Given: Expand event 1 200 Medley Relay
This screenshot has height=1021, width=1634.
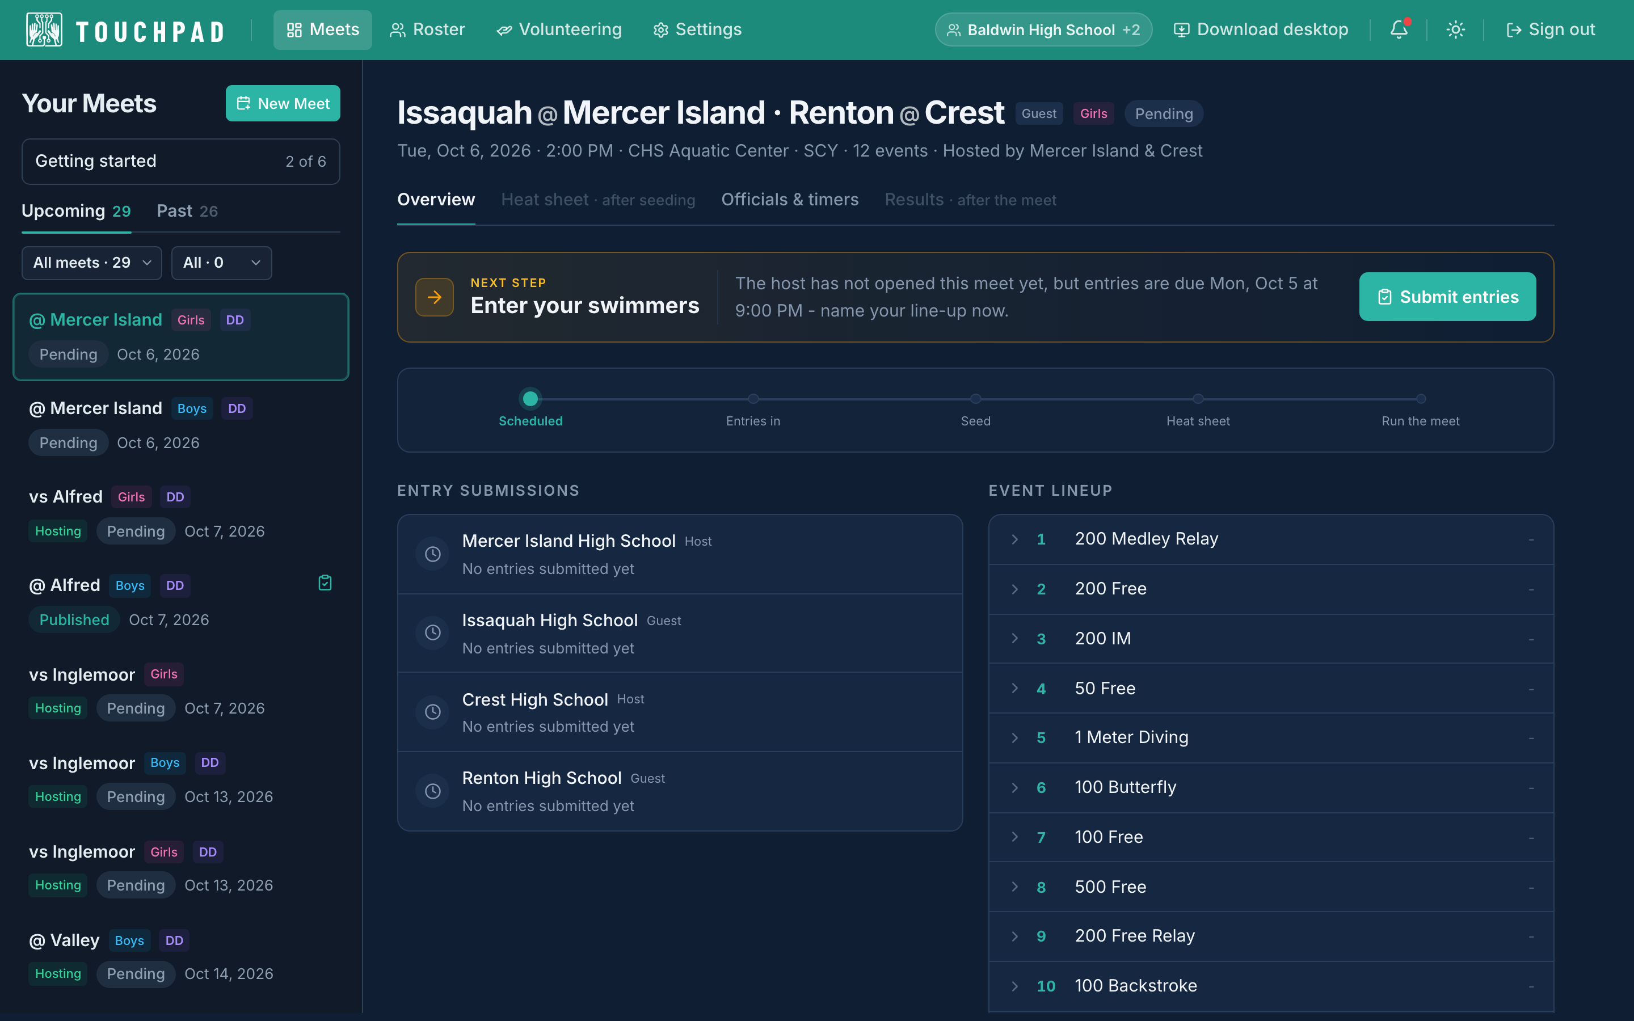Looking at the screenshot, I should tap(1271, 539).
